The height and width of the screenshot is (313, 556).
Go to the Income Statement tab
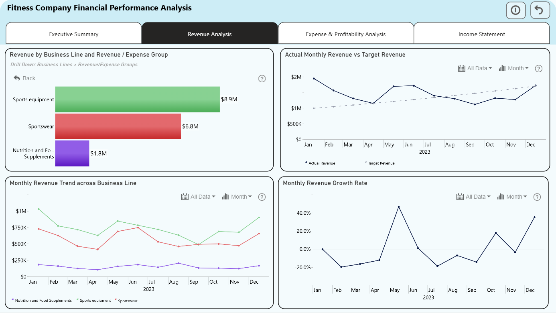482,34
